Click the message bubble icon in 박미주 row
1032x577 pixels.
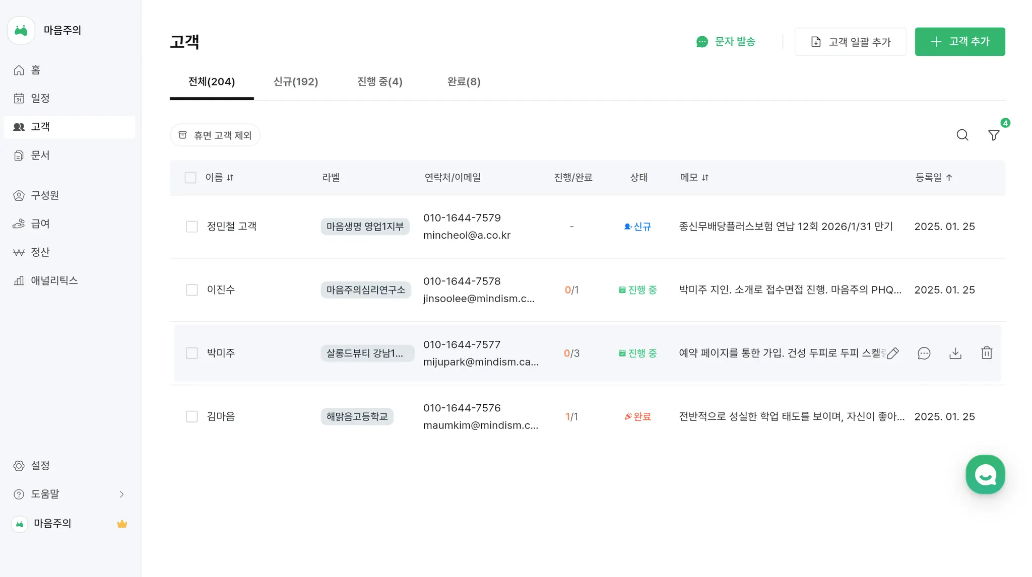924,353
